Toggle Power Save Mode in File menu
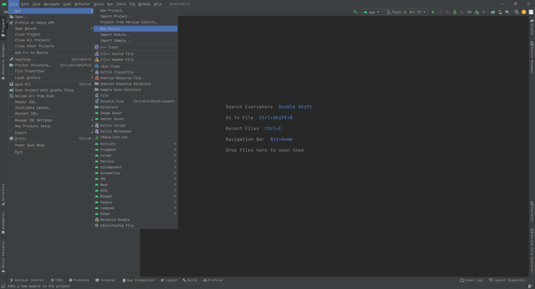This screenshot has width=535, height=289. pos(51,145)
